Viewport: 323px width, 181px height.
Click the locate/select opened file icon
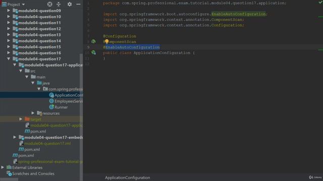click(49, 4)
